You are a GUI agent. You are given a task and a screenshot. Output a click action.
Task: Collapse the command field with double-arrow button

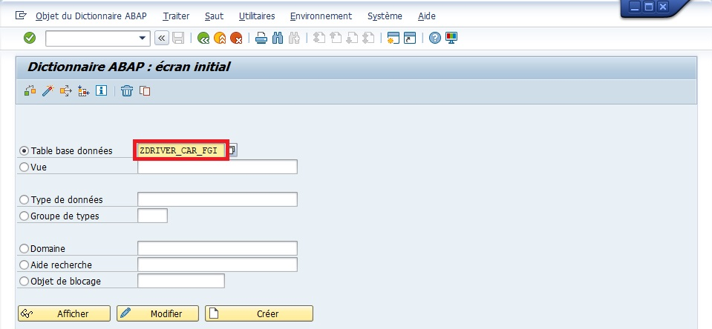click(x=161, y=38)
